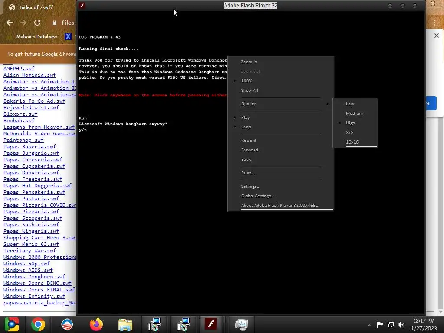
Task: Show hidden tray icons arrow
Action: [369, 325]
